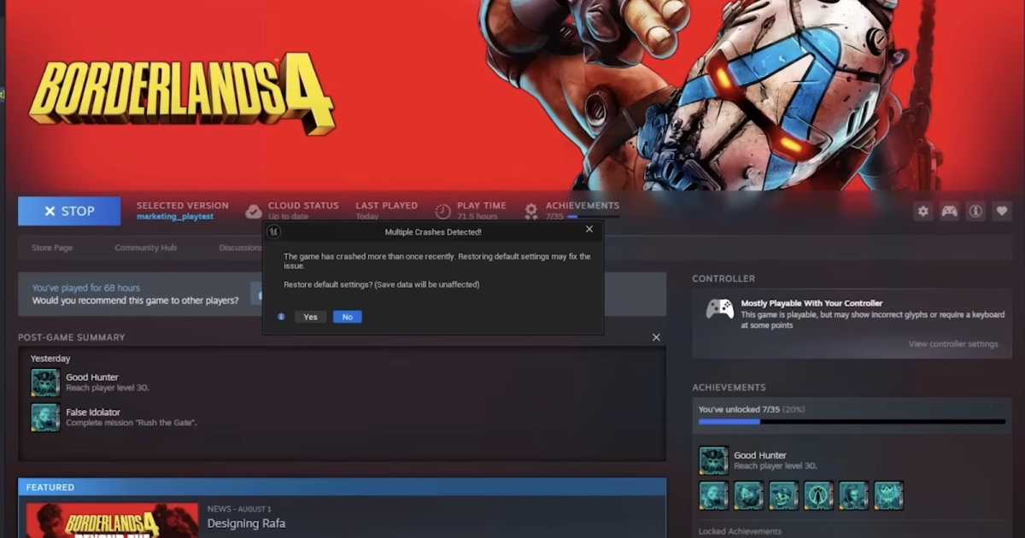Stop the running game
This screenshot has width=1025, height=538.
69,211
